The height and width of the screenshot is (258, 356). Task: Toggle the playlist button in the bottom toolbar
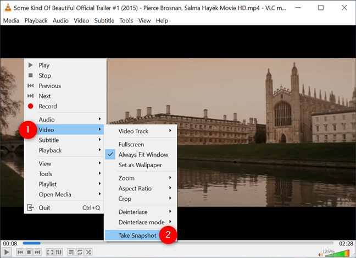71,252
